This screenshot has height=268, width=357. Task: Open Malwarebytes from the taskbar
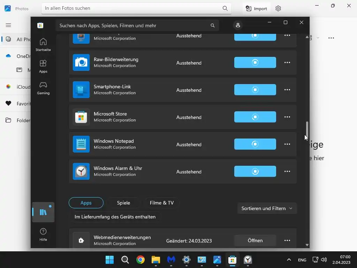(171, 260)
